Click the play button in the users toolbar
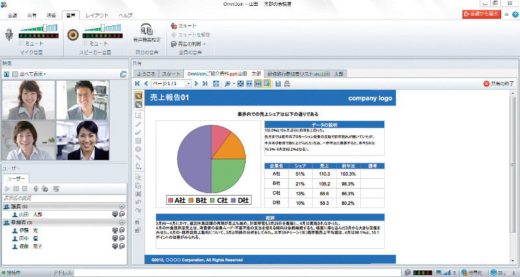The image size is (520, 277). [x=7, y=189]
